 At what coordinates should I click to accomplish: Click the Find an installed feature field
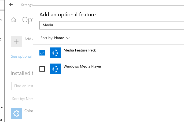click(22, 86)
